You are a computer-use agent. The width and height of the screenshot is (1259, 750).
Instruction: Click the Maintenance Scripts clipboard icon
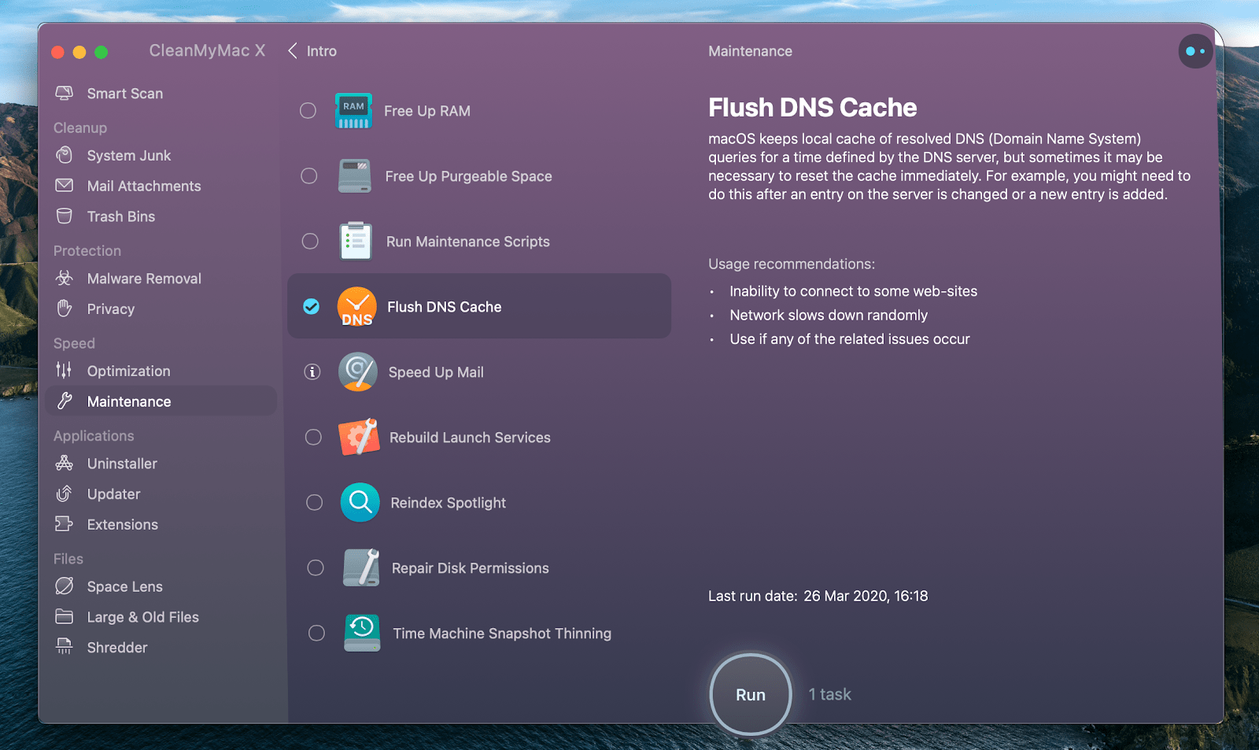[x=356, y=241]
